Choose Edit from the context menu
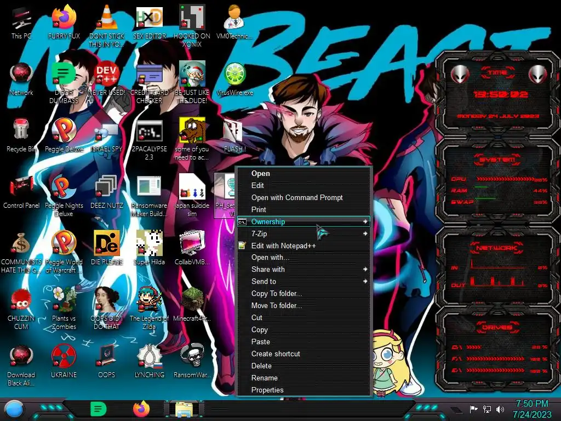 tap(304, 185)
